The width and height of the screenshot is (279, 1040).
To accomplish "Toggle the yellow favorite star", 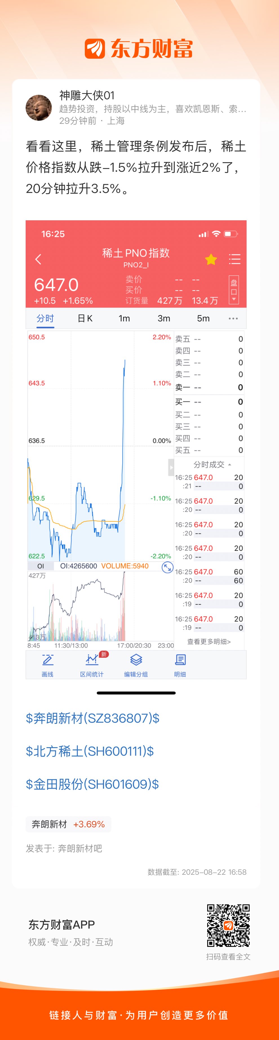I will 211,259.
